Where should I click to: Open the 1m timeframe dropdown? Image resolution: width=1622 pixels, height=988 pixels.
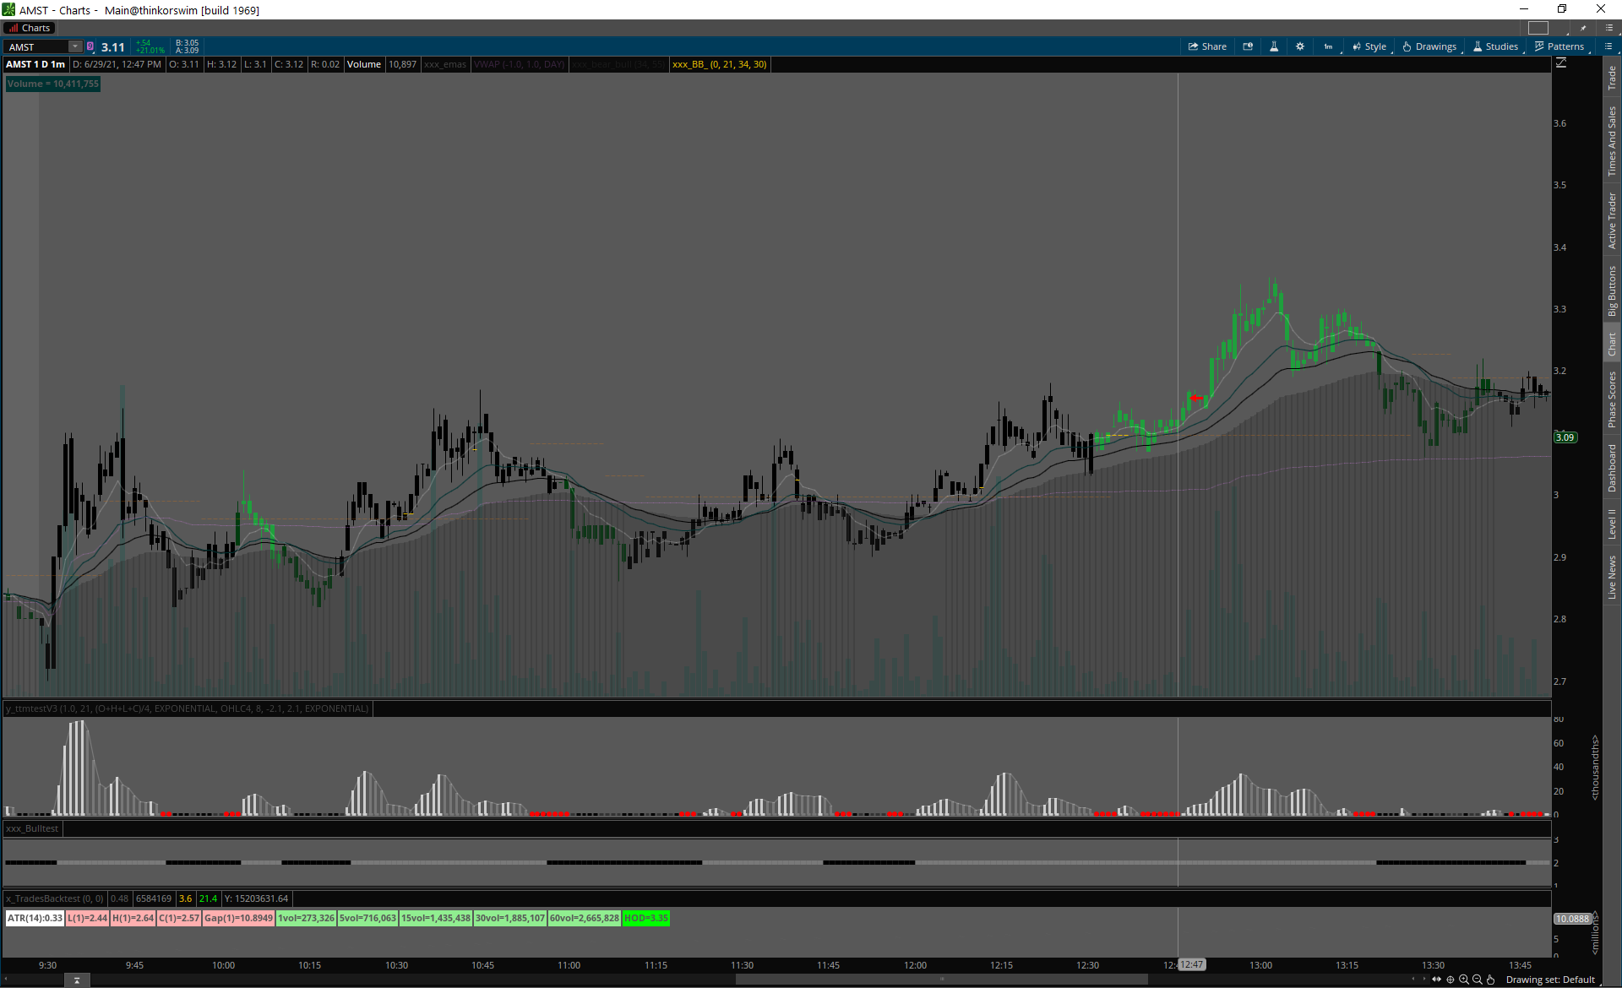pos(1328,46)
